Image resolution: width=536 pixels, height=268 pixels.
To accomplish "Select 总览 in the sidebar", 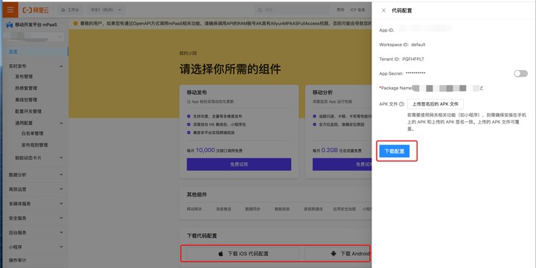I will point(36,52).
